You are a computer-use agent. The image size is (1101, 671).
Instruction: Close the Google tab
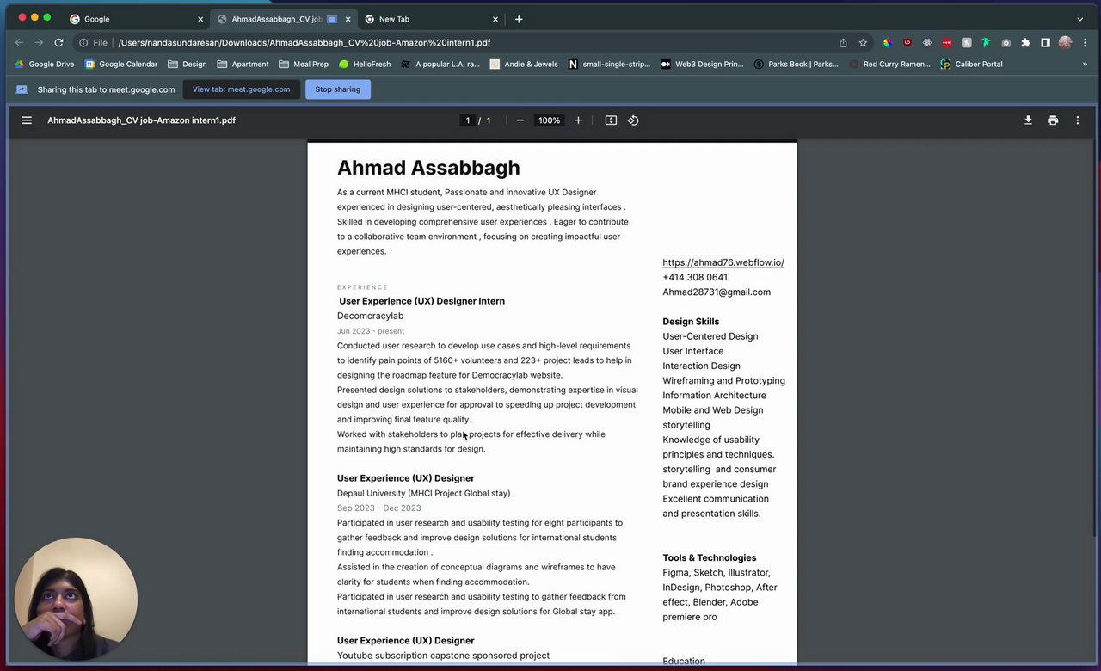click(x=200, y=19)
